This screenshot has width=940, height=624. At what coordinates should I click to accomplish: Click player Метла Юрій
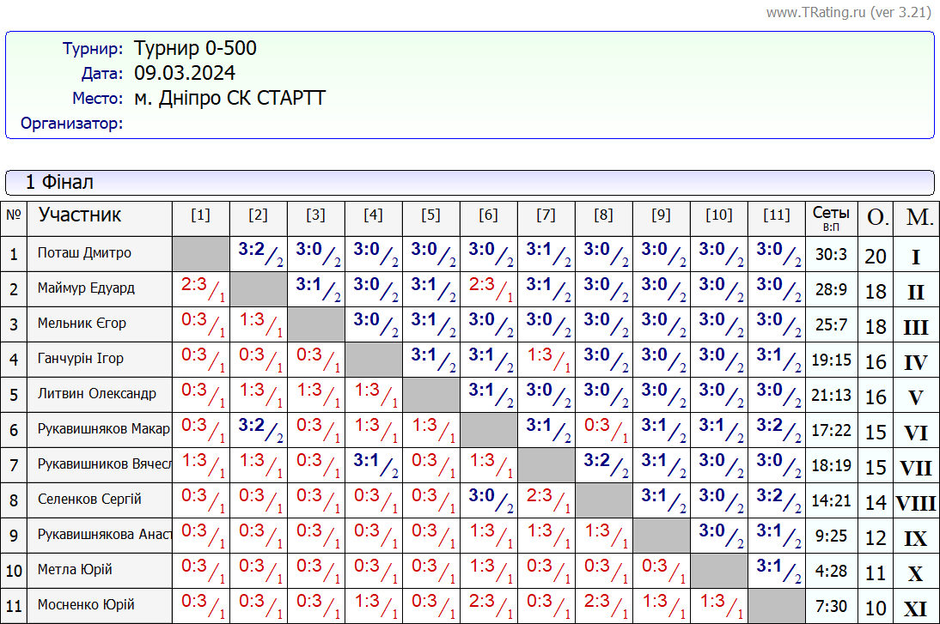[x=75, y=570]
